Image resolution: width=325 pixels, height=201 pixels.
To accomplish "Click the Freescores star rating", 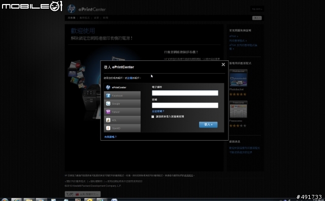I will (238, 126).
